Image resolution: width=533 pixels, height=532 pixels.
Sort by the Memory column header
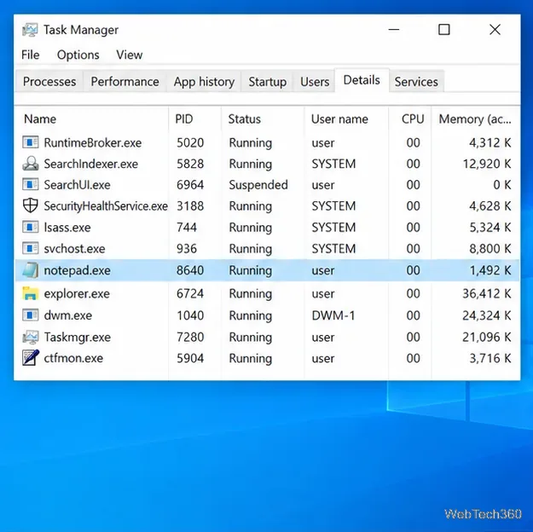476,119
